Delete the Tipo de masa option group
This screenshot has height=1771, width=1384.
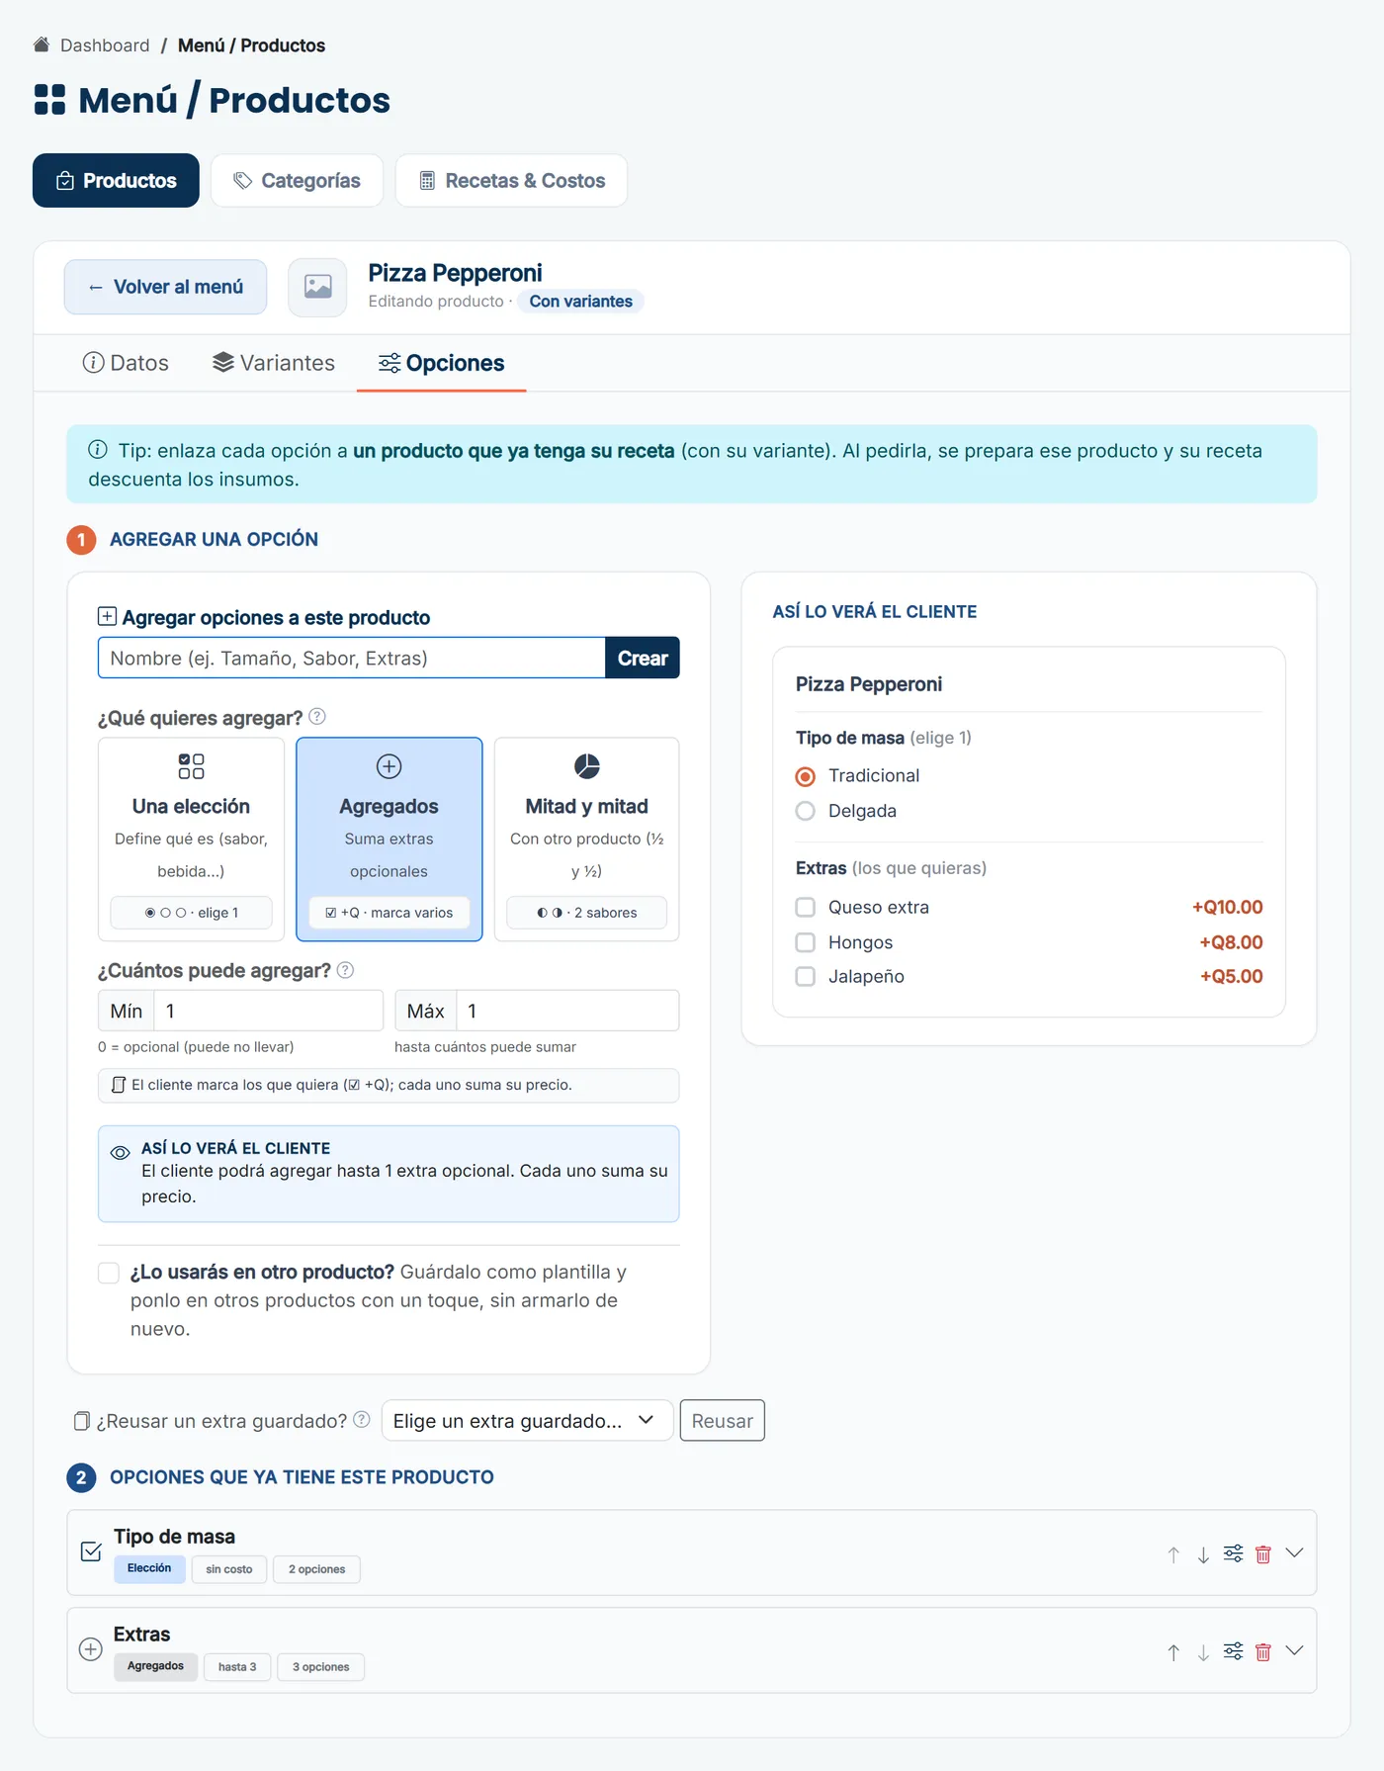pyautogui.click(x=1262, y=1554)
